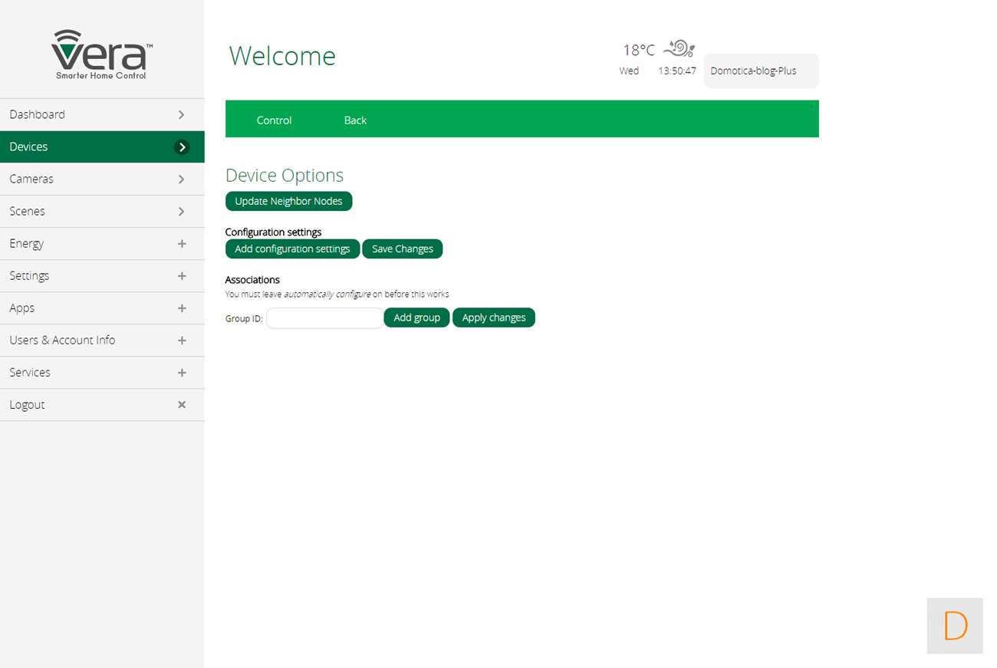The image size is (997, 668).
Task: Expand the Apps section
Action: pyautogui.click(x=182, y=308)
